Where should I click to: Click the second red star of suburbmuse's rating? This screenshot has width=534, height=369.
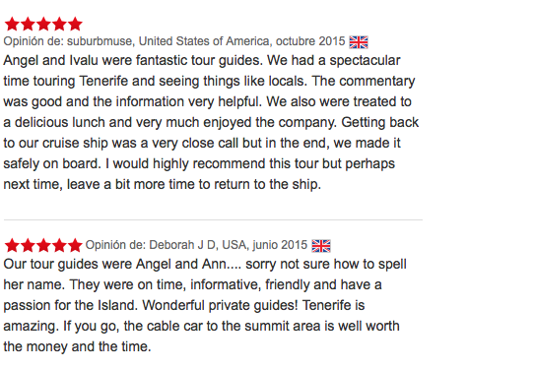(28, 25)
